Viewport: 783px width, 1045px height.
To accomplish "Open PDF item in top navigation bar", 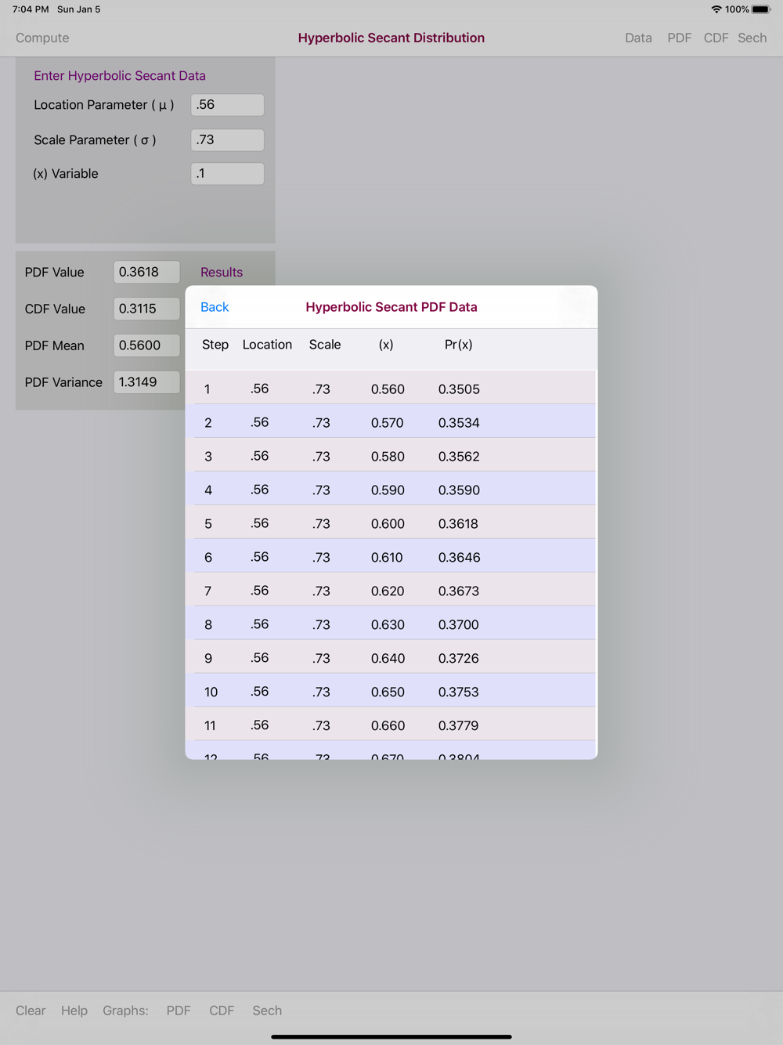I will [679, 38].
